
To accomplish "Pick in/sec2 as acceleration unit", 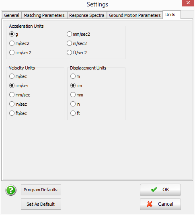I will pyautogui.click(x=77, y=43).
